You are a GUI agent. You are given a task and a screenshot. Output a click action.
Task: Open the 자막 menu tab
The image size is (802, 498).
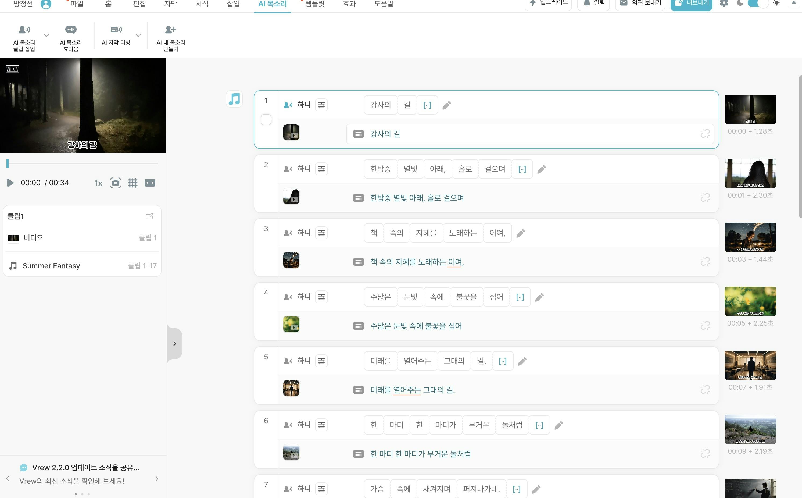(x=171, y=4)
